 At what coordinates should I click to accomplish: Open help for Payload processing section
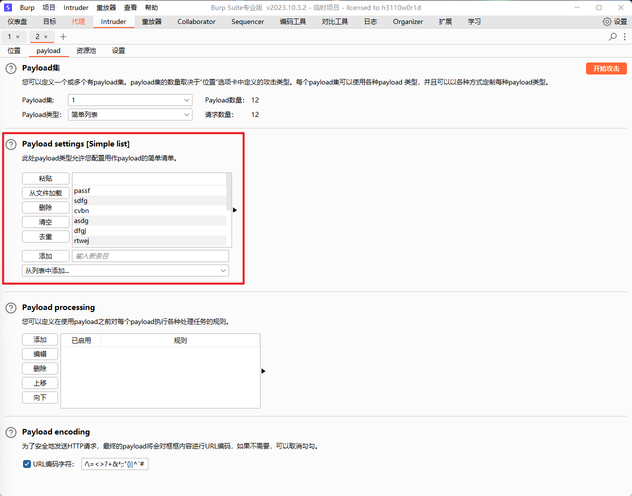[11, 308]
